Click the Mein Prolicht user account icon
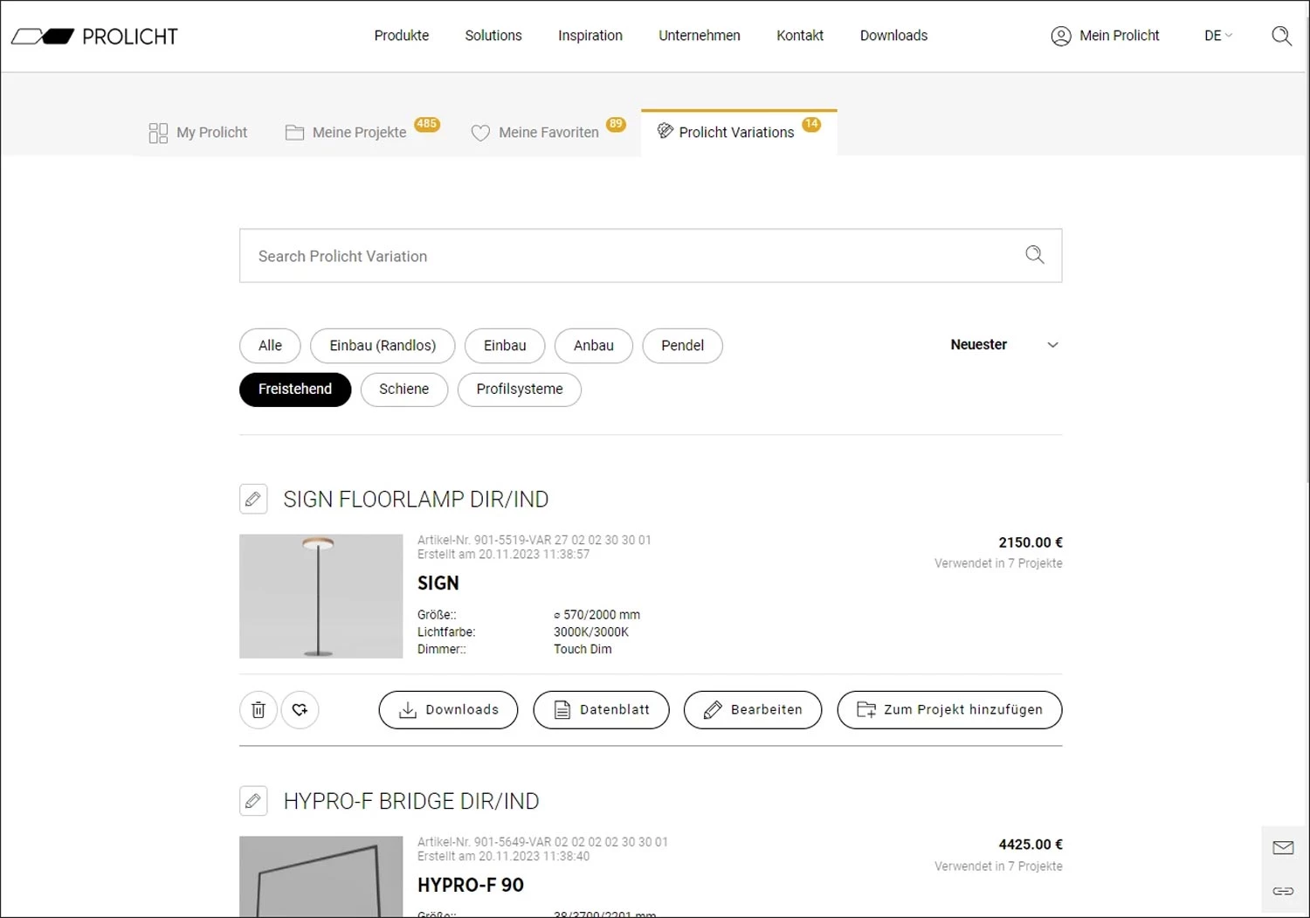This screenshot has height=918, width=1310. click(x=1061, y=36)
